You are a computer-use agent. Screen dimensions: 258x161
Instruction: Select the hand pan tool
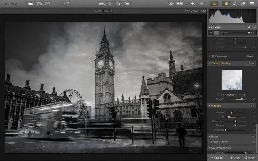(x=225, y=3)
